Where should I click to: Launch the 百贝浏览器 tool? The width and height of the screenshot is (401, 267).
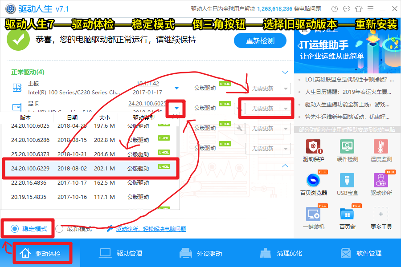(x=313, y=185)
